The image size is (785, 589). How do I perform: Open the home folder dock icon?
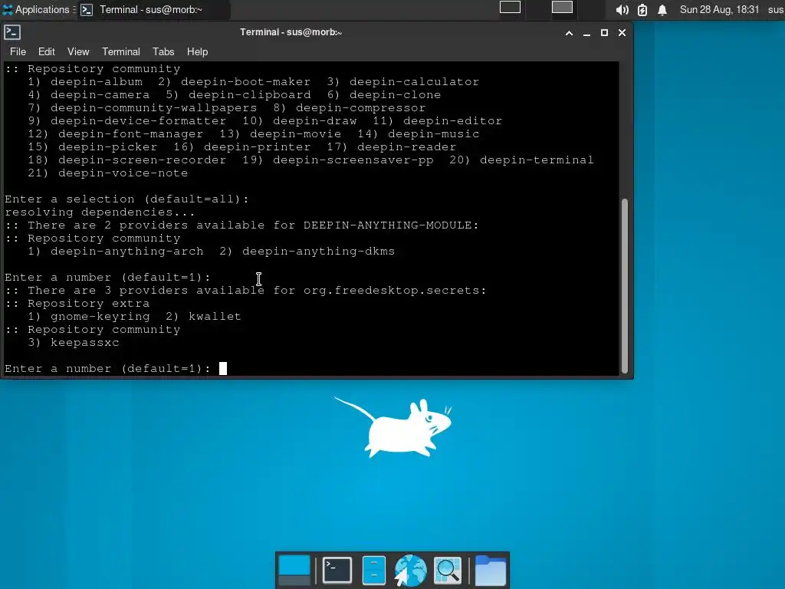[490, 570]
